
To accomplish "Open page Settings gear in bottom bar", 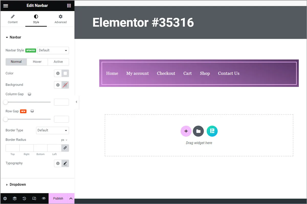I will point(5,198).
